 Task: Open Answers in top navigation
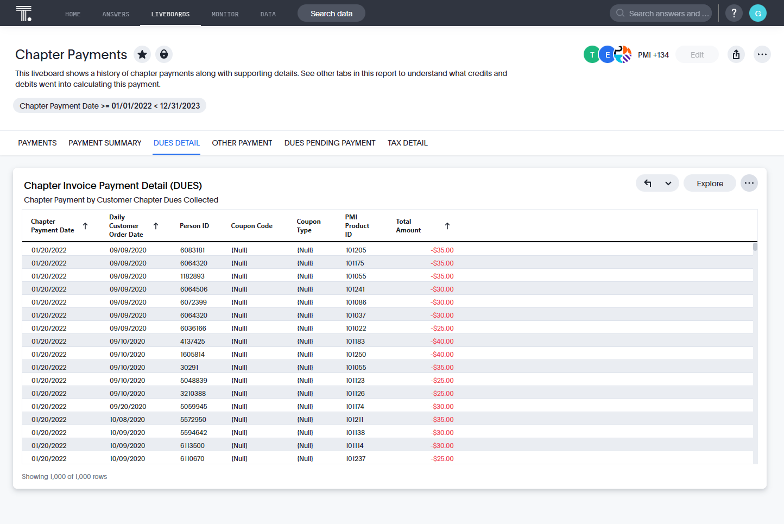(x=116, y=14)
